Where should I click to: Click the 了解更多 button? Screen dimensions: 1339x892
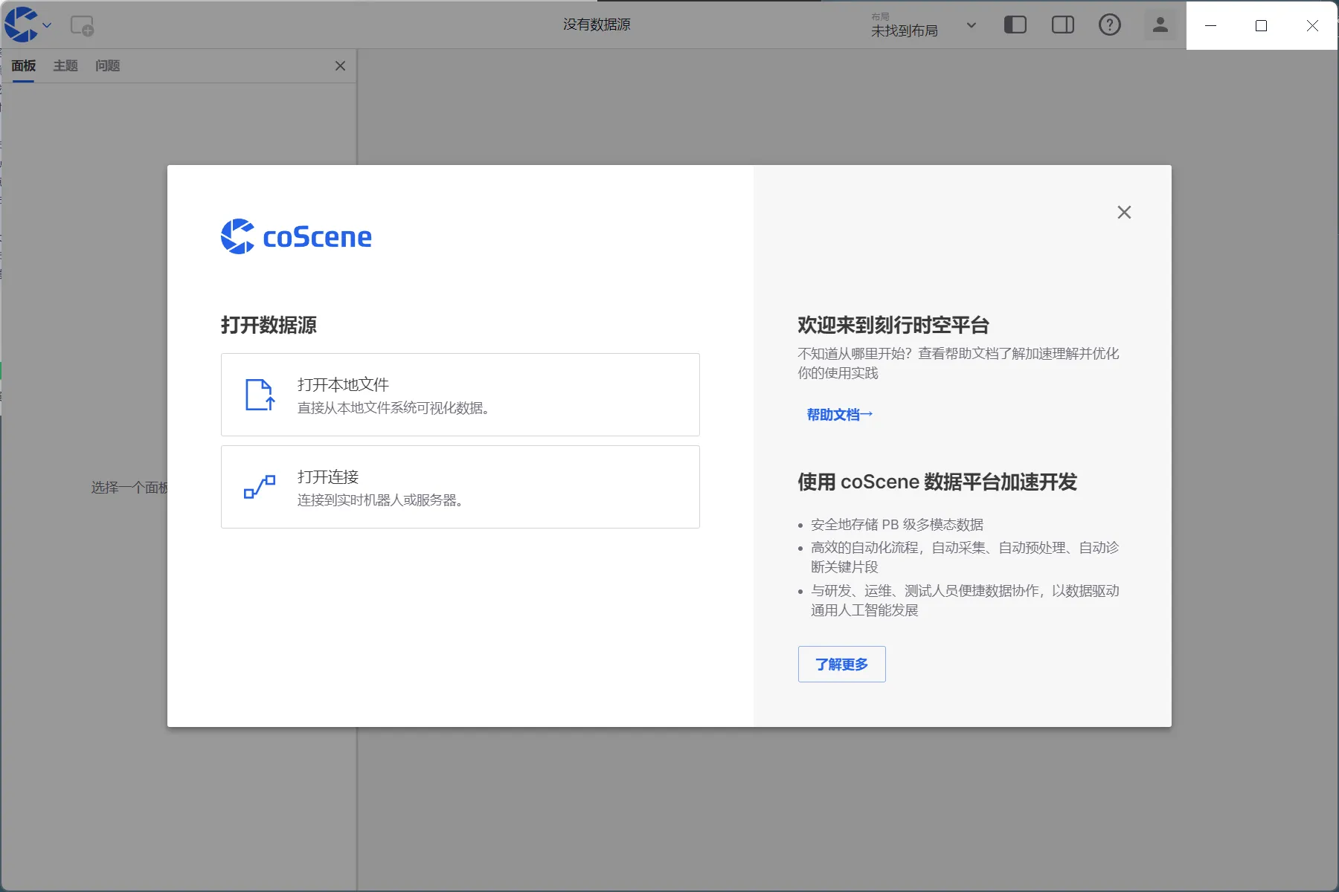841,664
